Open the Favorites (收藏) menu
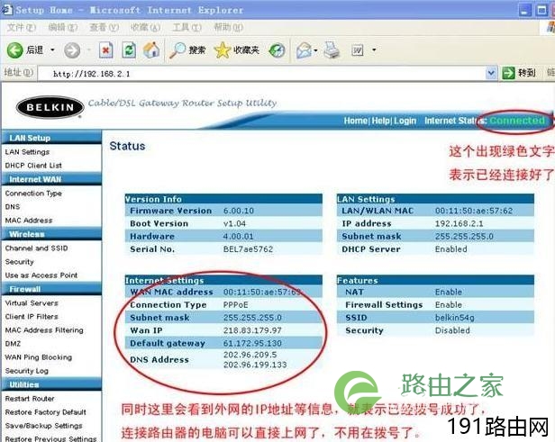The image size is (555, 442). pos(145,28)
